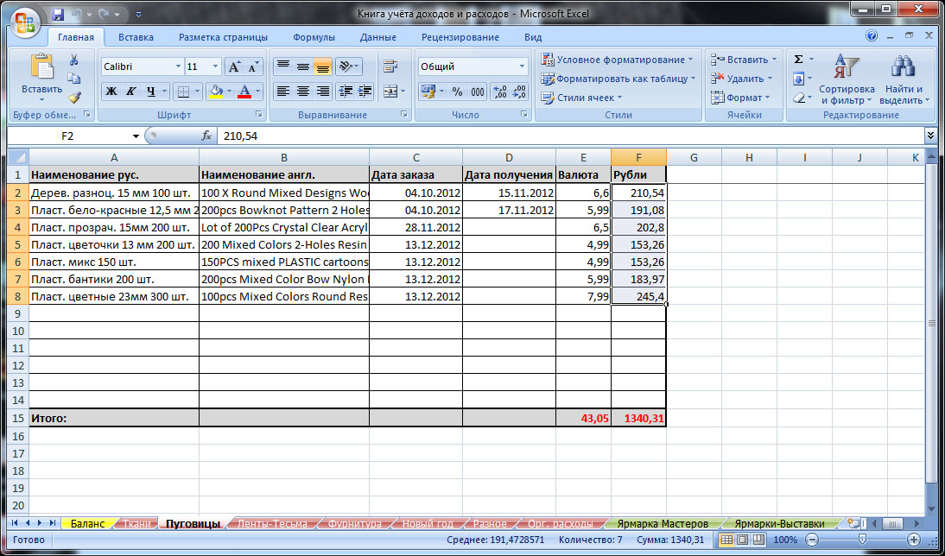
Task: Click the Format Painter brush icon
Action: point(74,98)
